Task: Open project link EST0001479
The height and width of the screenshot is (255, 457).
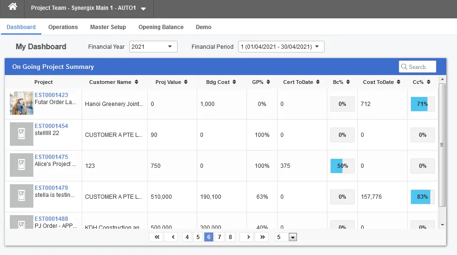Action: [x=51, y=188]
